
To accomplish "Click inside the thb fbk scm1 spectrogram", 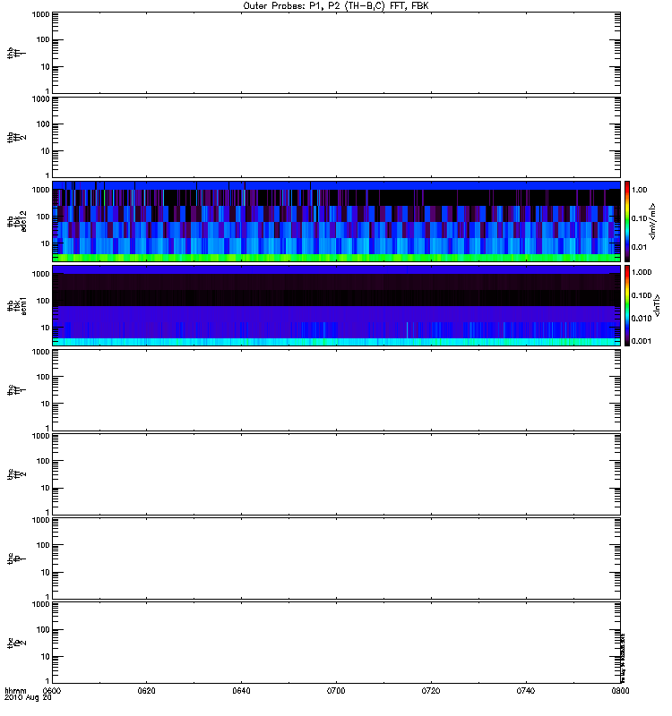I will pyautogui.click(x=336, y=305).
